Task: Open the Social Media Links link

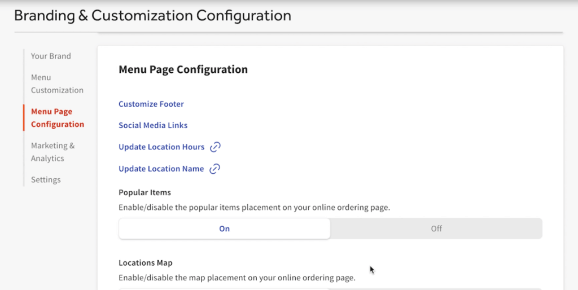Action: point(153,125)
